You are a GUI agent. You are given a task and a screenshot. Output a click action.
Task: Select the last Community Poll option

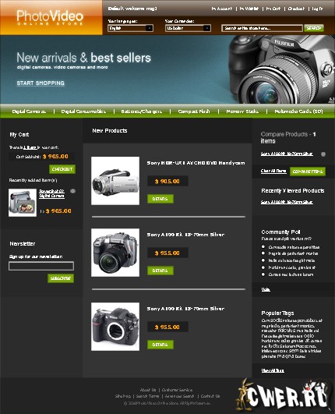263,274
